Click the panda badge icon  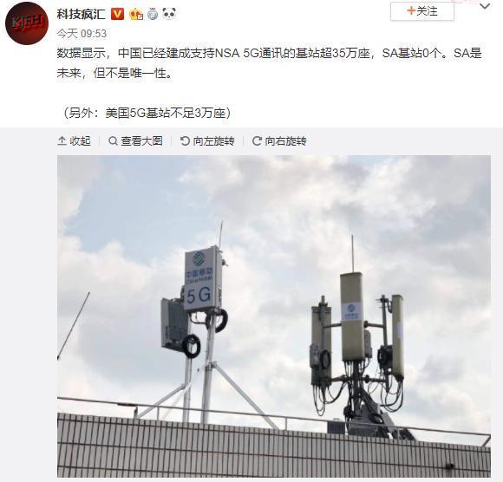click(x=169, y=14)
